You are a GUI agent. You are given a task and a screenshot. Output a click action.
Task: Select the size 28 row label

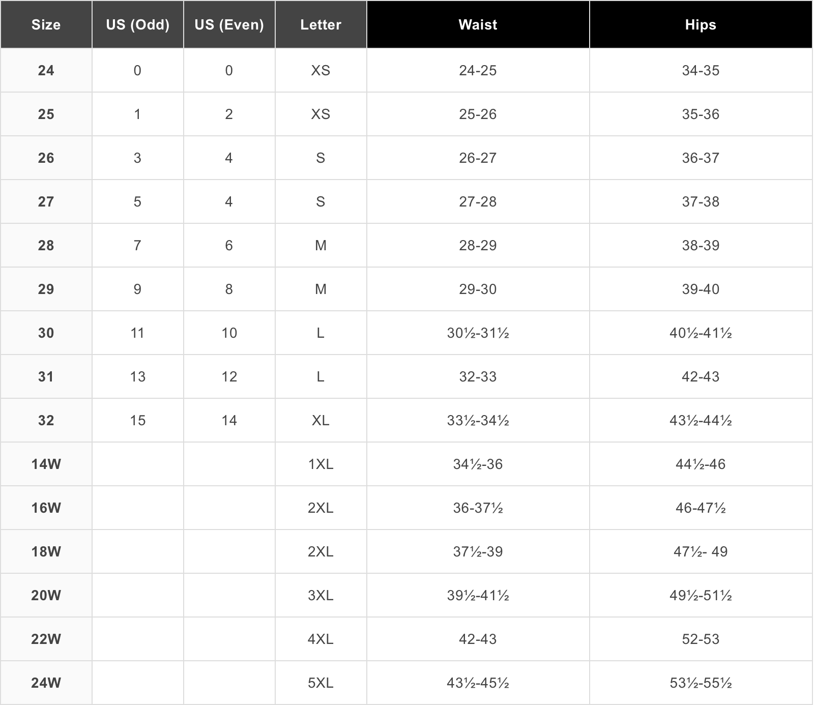point(46,245)
